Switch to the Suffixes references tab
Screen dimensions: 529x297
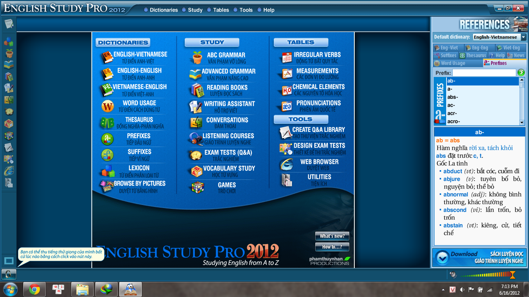[445, 55]
